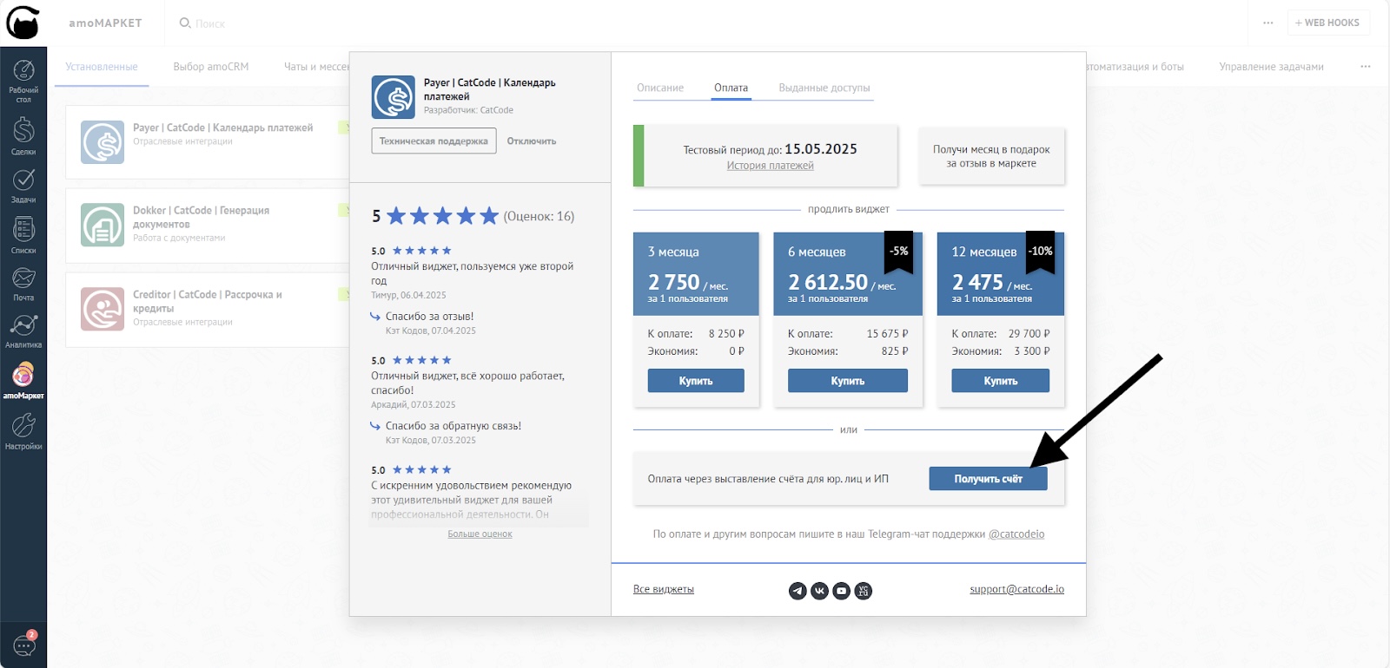Click the Разработчик: CatCode label
This screenshot has width=1390, height=668.
point(468,110)
